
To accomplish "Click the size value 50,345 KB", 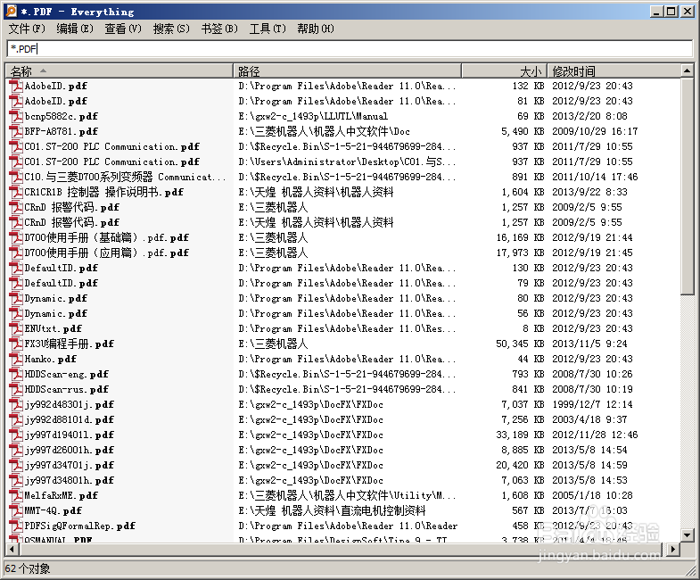I will (x=520, y=344).
